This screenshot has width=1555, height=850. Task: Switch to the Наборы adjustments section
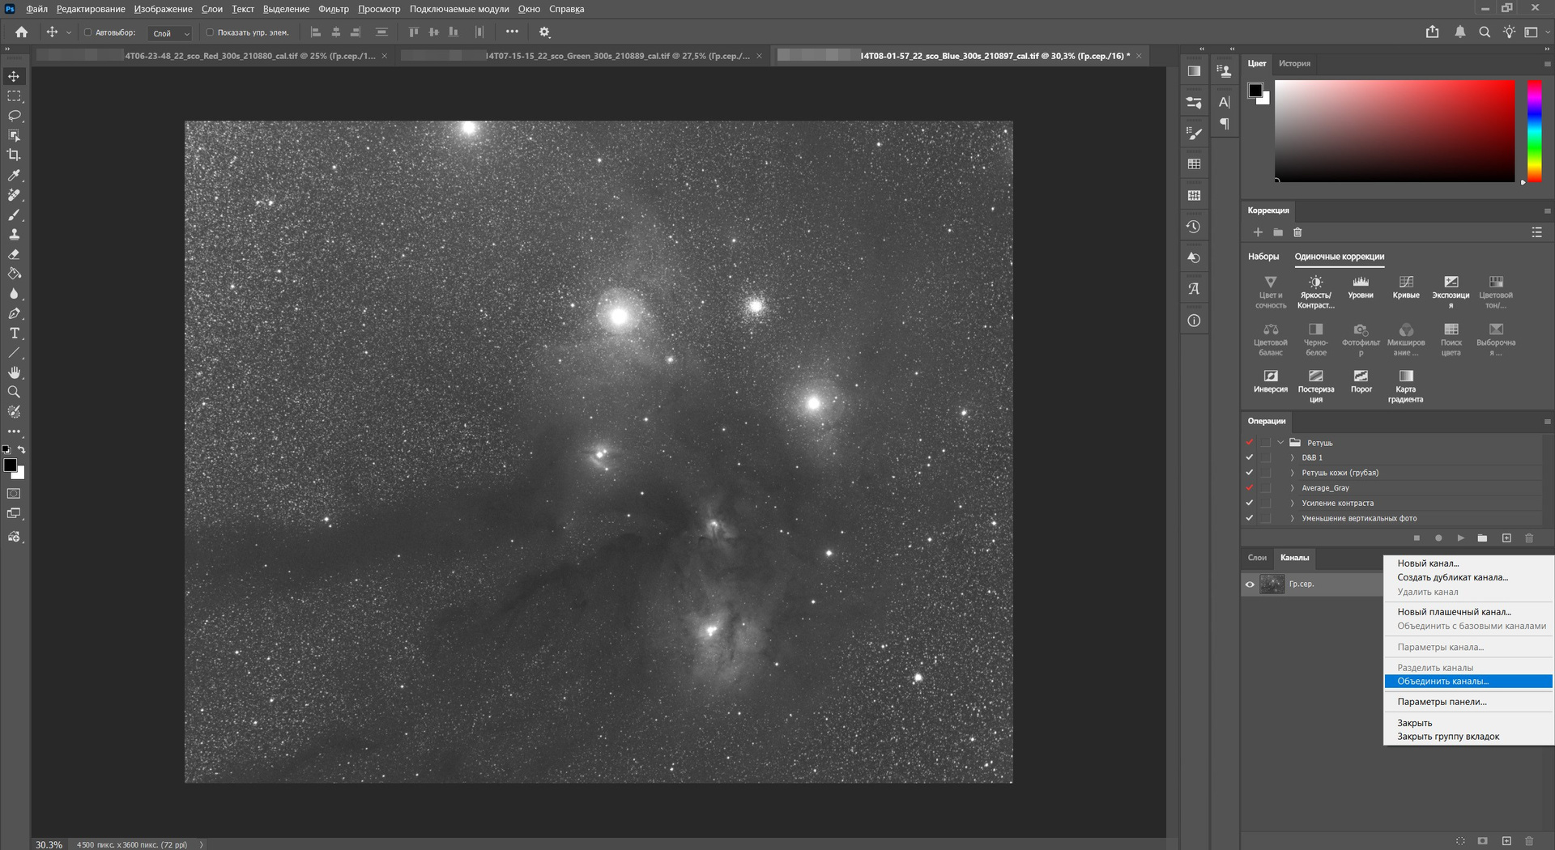click(1263, 257)
